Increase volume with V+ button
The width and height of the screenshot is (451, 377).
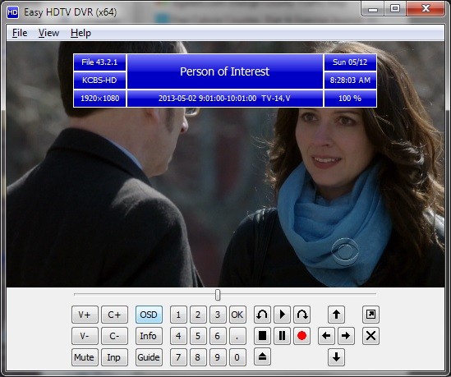click(x=85, y=315)
